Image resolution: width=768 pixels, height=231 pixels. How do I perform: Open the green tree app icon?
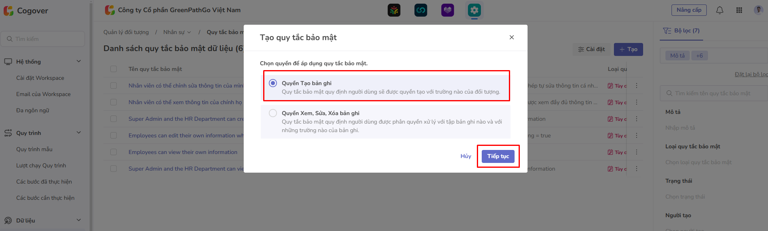click(x=394, y=10)
